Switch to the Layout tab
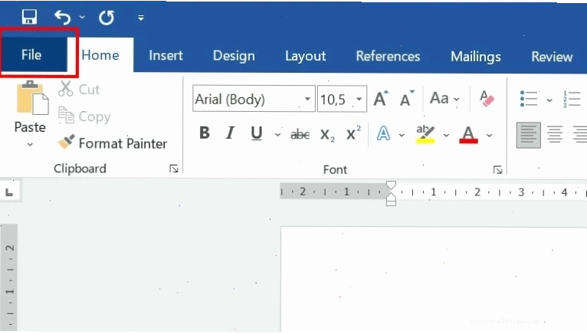Image resolution: width=587 pixels, height=334 pixels. coord(306,56)
